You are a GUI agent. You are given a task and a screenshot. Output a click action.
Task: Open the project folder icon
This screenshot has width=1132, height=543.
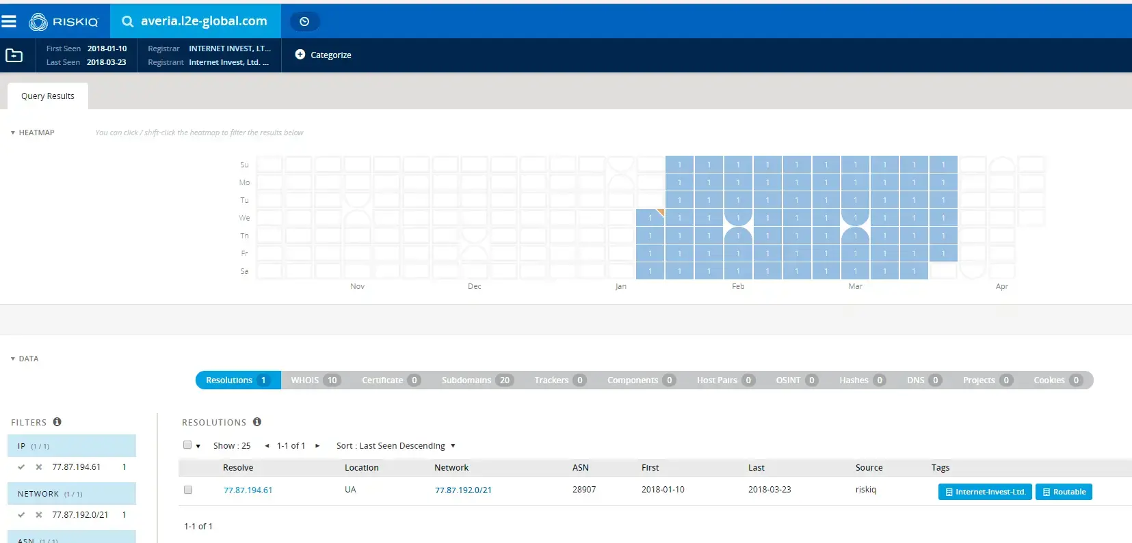click(14, 55)
